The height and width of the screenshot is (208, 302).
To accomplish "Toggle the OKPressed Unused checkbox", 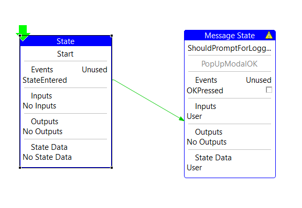I will coord(269,90).
